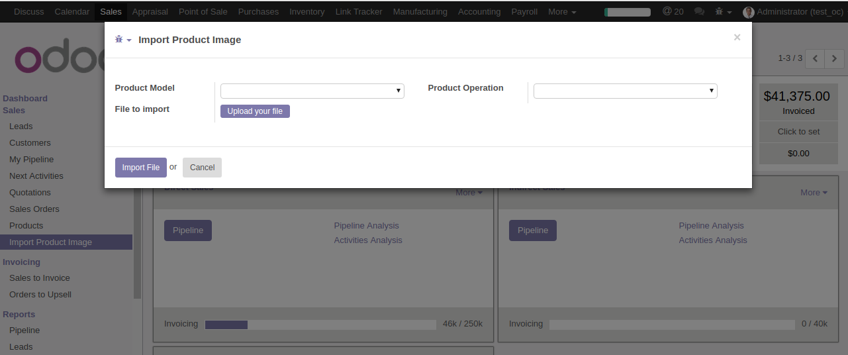The image size is (848, 355).
Task: Open the debug bug menu in dialog header
Action: point(122,40)
